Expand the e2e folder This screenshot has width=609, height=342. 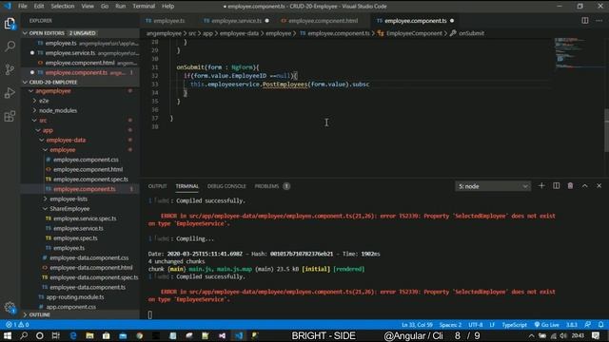point(44,101)
